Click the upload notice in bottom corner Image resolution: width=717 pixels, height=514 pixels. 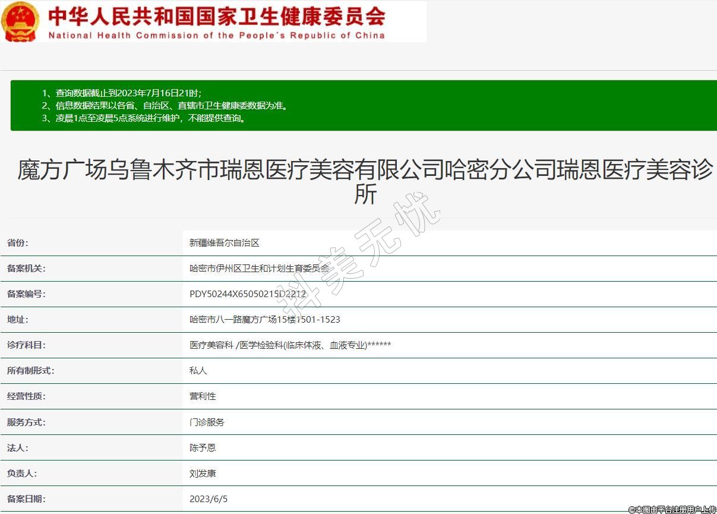[672, 509]
